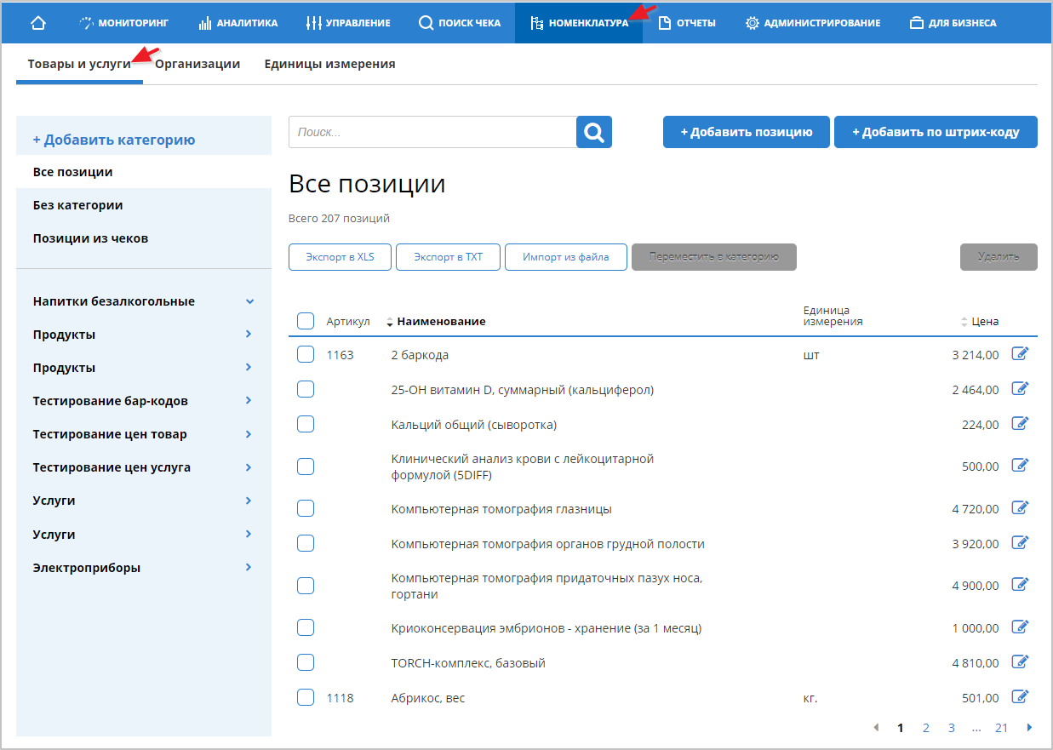Go to next page with right arrow
The height and width of the screenshot is (750, 1053).
1029,728
